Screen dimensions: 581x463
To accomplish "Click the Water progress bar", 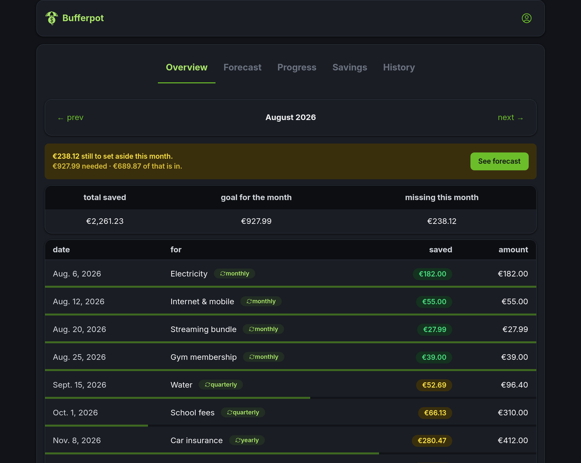I will click(290, 398).
